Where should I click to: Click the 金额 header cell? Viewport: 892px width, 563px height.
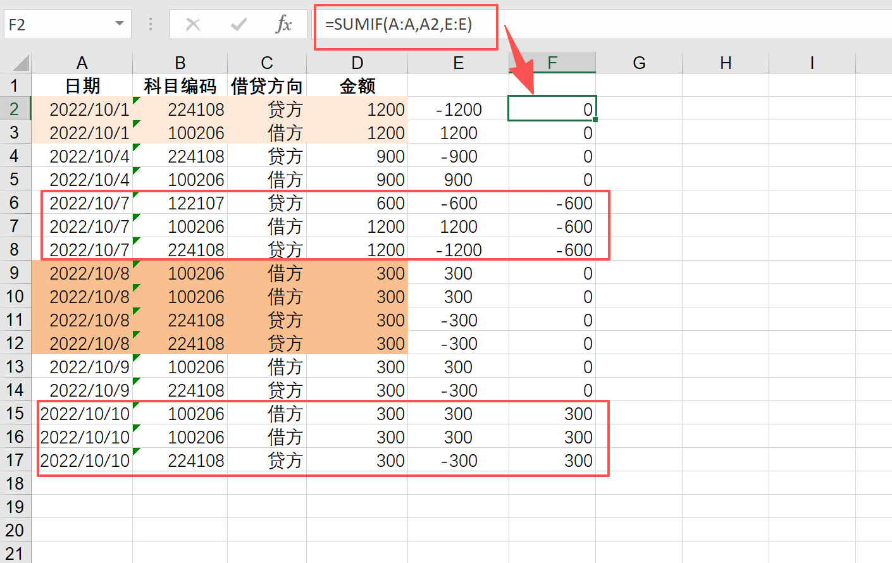click(x=357, y=86)
